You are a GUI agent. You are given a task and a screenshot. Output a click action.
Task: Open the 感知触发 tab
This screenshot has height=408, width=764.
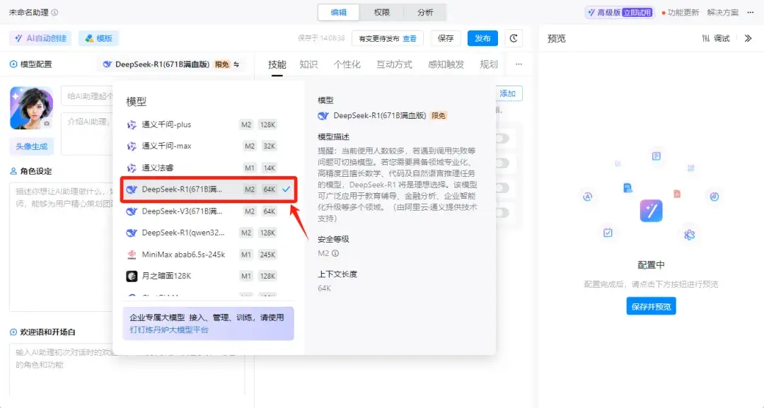tap(446, 64)
